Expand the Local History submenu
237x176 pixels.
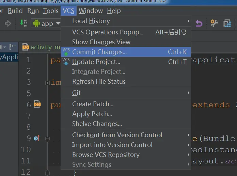coord(126,21)
